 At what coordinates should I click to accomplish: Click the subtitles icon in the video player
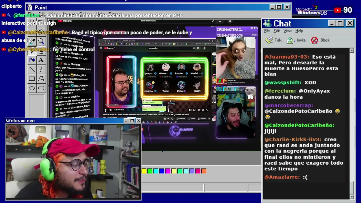pos(194,110)
